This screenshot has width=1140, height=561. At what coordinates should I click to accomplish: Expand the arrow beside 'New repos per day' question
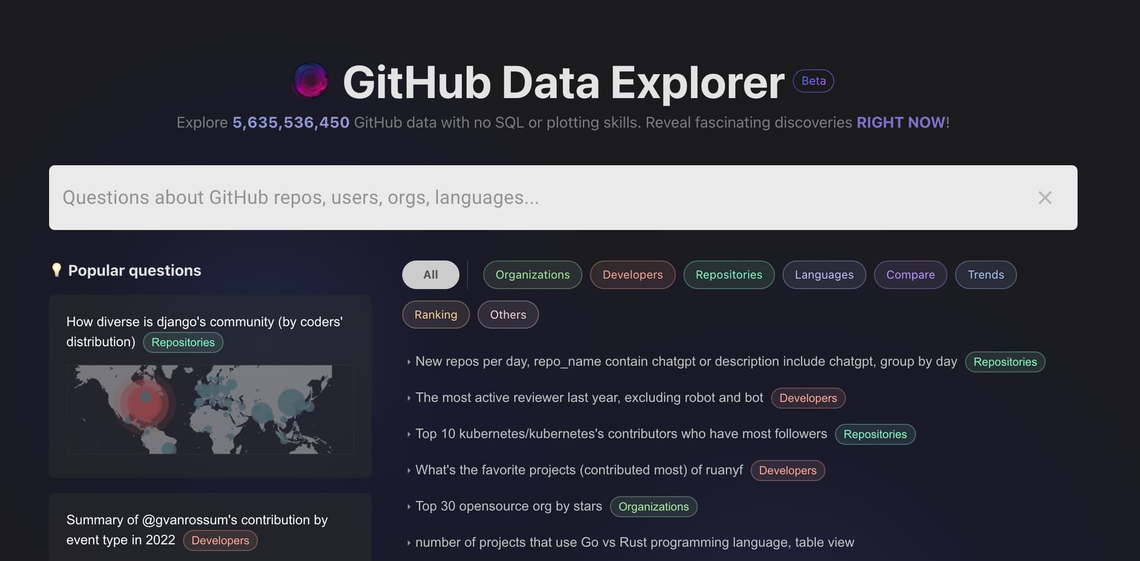(408, 362)
